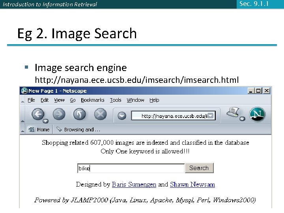Open the Help menu
This screenshot has width=284, height=213.
(154, 100)
